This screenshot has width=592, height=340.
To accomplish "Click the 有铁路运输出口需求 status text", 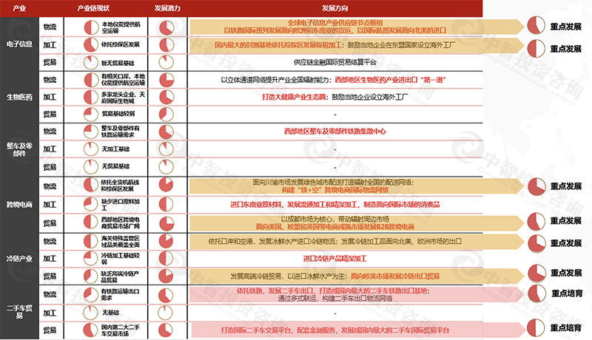I will point(120,294).
